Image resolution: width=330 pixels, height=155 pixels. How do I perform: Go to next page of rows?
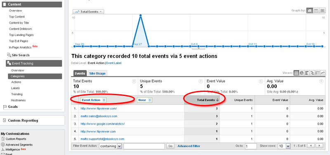(x=319, y=146)
